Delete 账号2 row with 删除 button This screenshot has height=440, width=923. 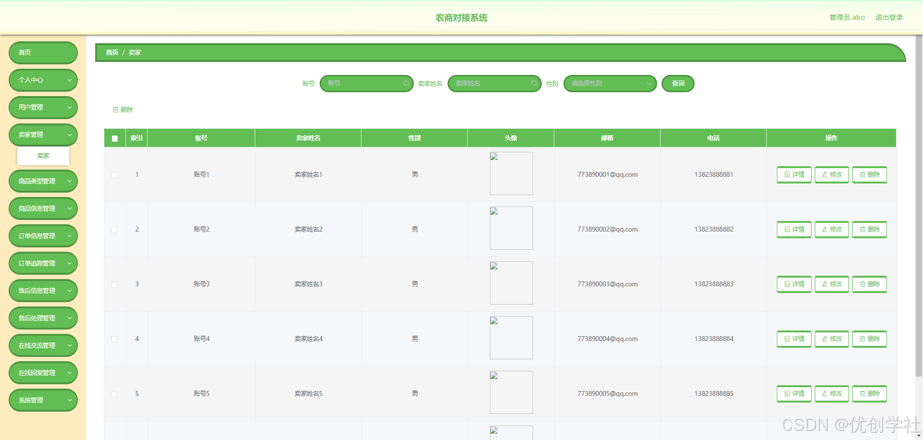click(x=870, y=230)
